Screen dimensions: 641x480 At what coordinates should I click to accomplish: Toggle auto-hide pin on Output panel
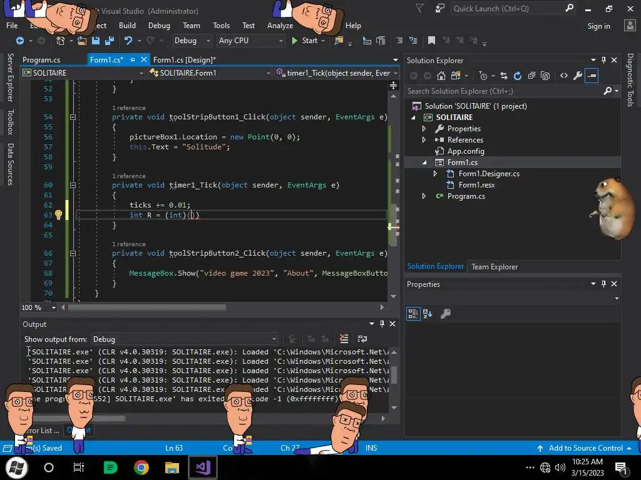[382, 324]
